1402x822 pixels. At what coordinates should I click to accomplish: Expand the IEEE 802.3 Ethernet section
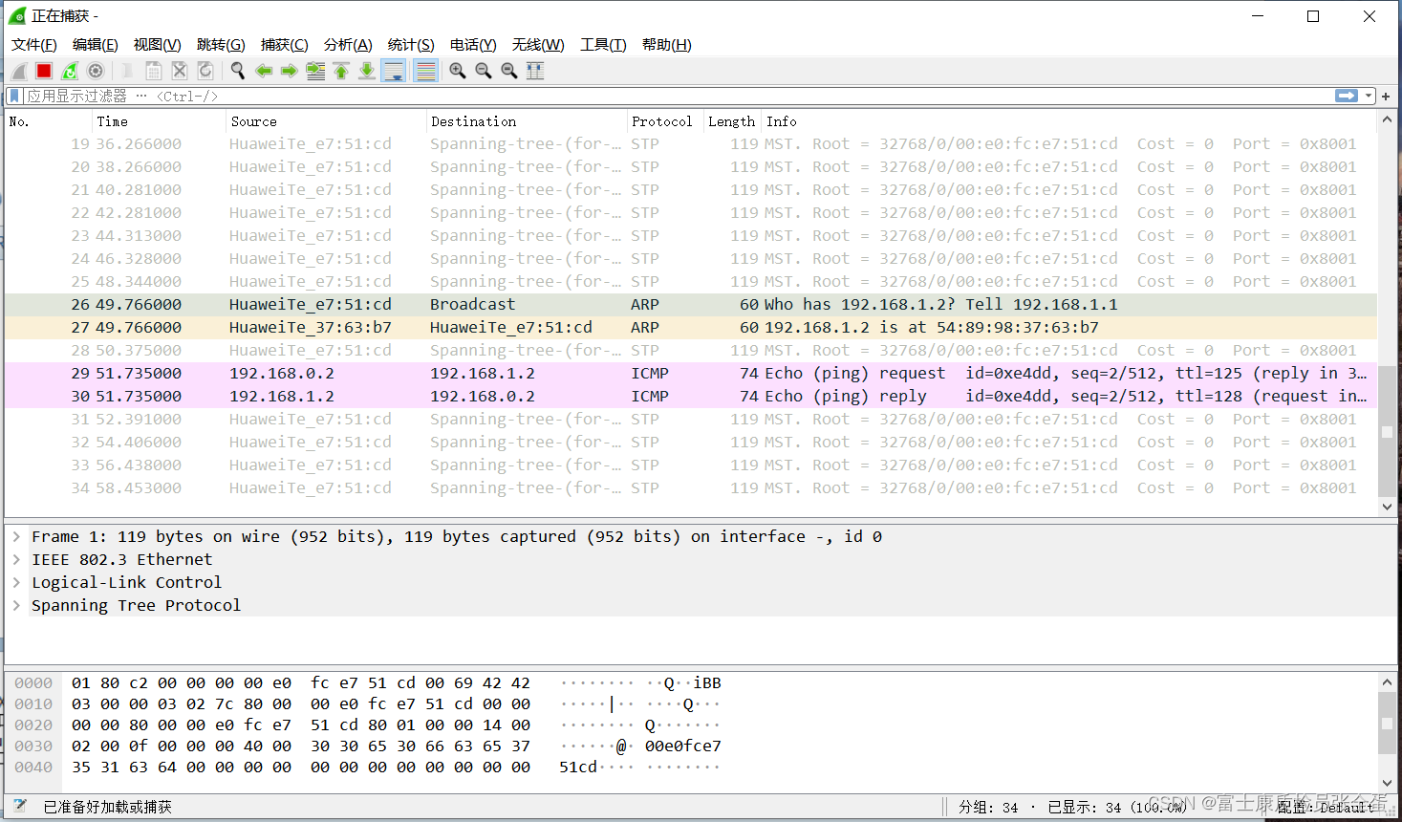pos(16,559)
